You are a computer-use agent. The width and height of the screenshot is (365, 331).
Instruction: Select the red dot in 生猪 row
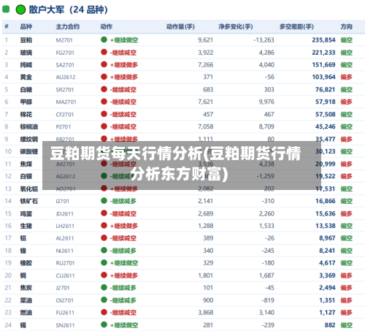coord(104,226)
